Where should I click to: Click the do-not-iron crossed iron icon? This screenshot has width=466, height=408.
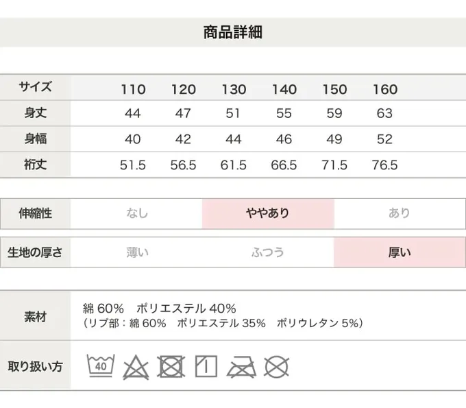click(241, 366)
